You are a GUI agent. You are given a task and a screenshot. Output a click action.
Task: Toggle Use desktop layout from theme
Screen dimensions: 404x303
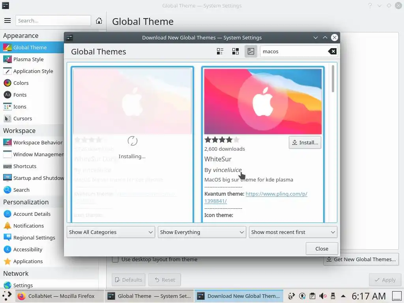click(x=115, y=260)
